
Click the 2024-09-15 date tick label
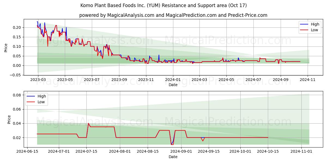209,152
